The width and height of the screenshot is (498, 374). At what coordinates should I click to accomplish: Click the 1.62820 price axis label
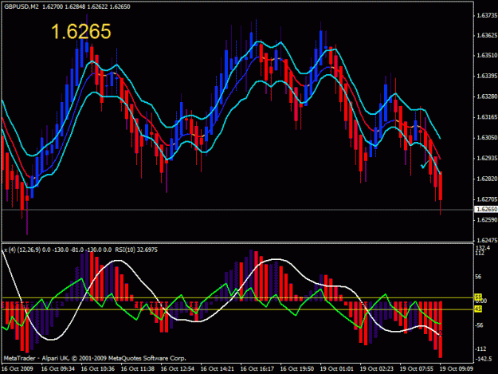coord(487,179)
